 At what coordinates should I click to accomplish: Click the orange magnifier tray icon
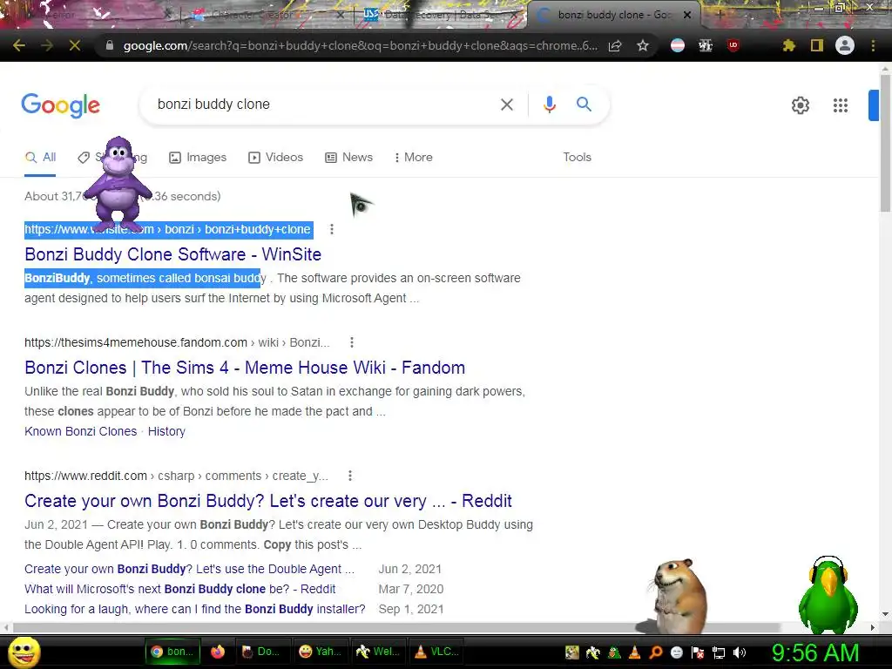coord(656,652)
